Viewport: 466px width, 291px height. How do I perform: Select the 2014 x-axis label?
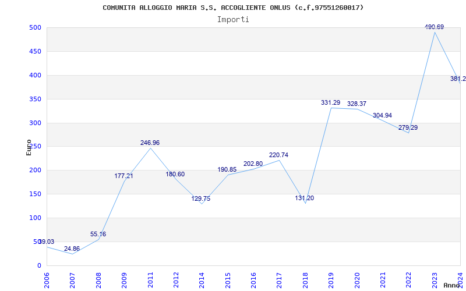coord(202,280)
